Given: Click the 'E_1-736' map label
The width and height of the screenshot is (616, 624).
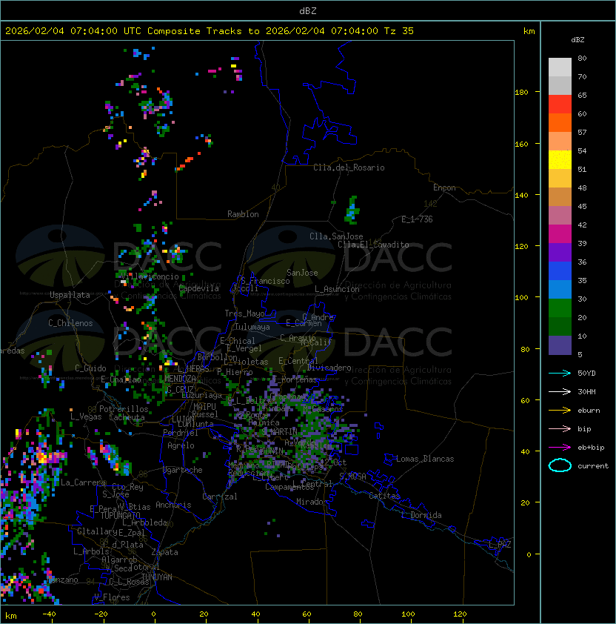Looking at the screenshot, I should pyautogui.click(x=417, y=219).
